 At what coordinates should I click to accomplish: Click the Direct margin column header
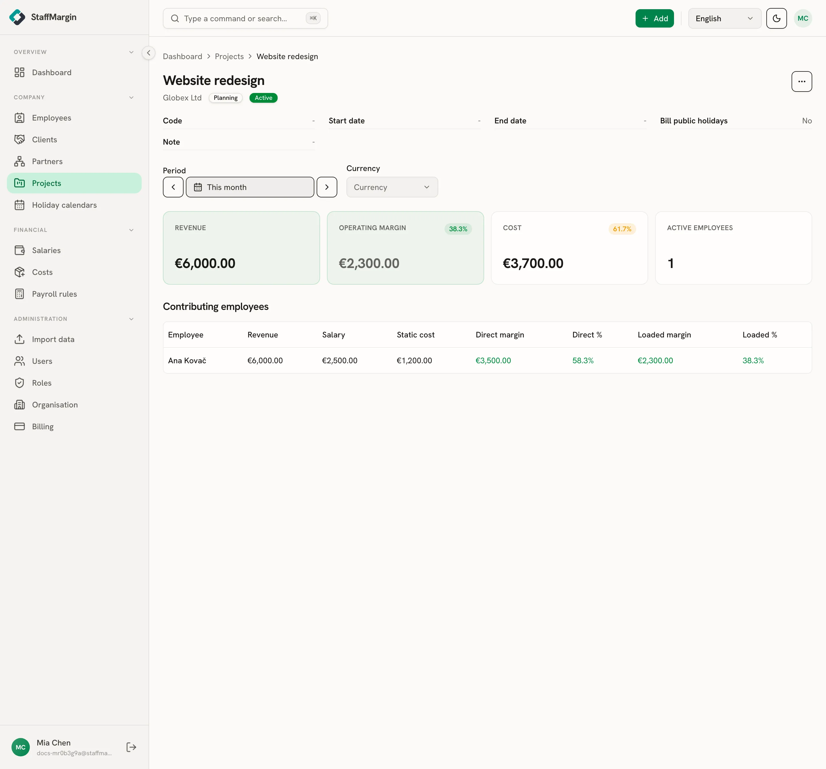499,335
